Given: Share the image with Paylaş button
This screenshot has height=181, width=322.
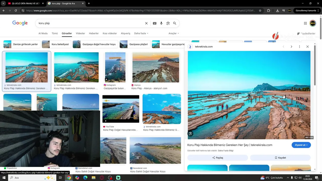Looking at the screenshot, I should [x=218, y=158].
